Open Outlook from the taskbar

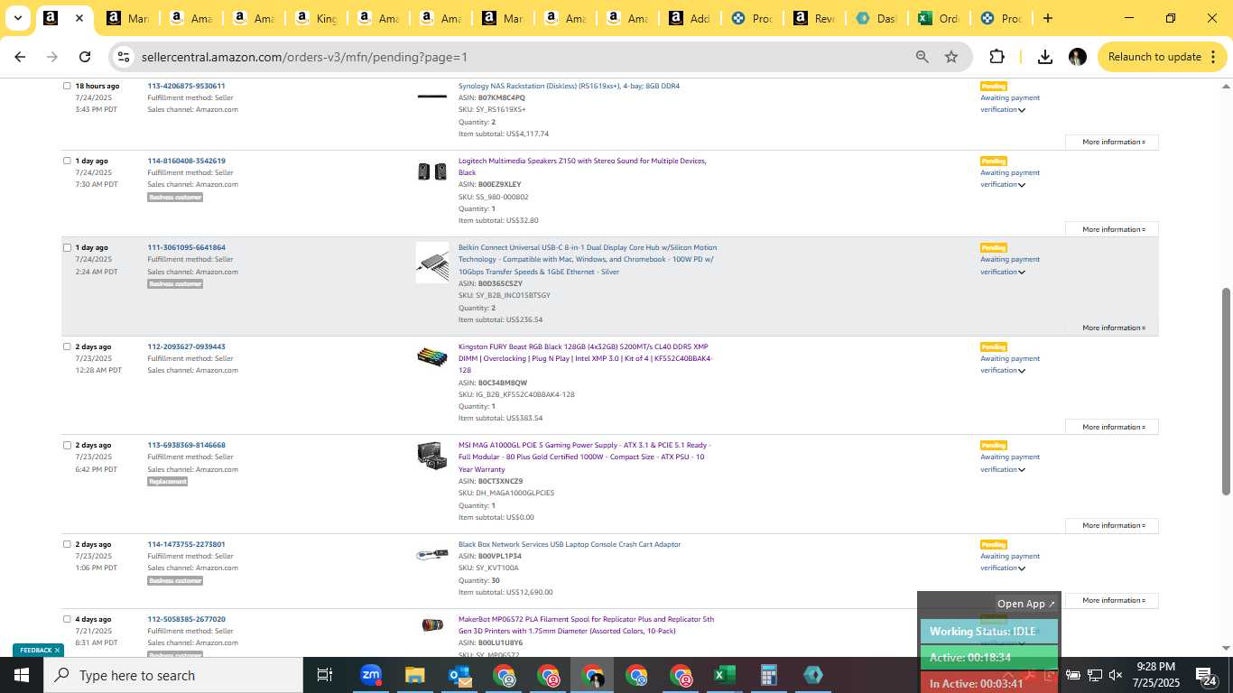pos(459,675)
